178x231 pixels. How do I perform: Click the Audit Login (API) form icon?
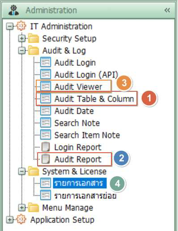pos(46,74)
